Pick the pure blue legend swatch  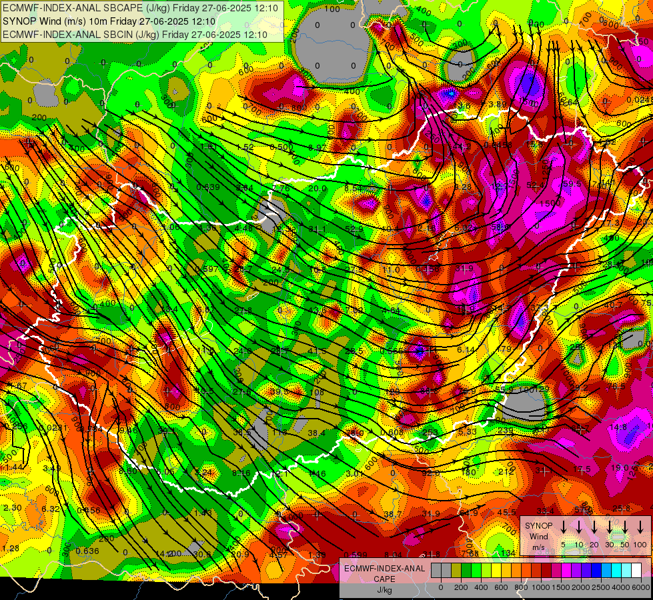click(x=596, y=570)
